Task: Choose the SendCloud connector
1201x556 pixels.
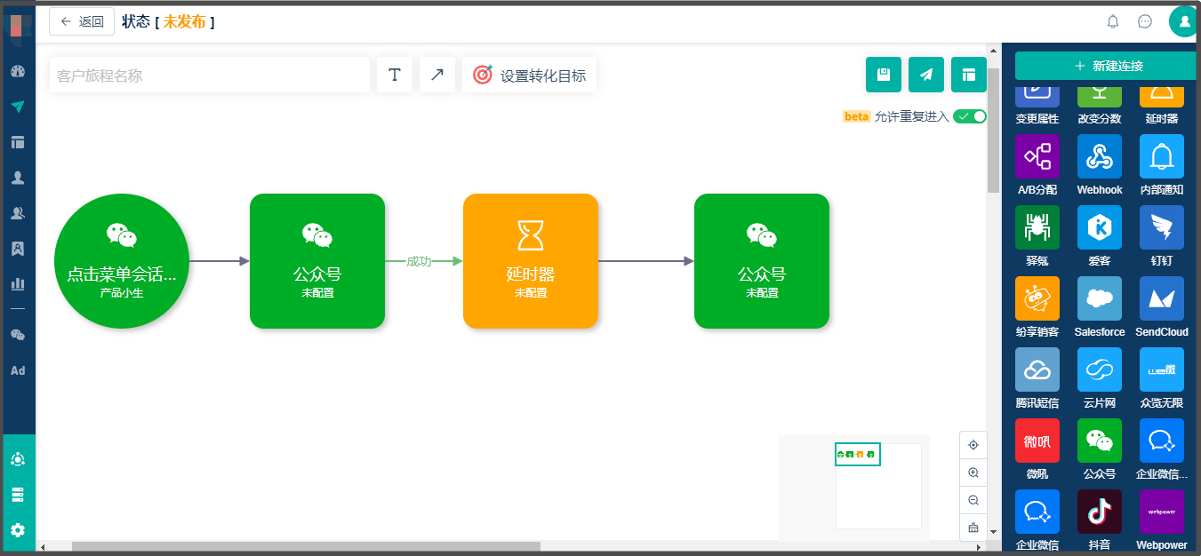Action: point(1162,307)
